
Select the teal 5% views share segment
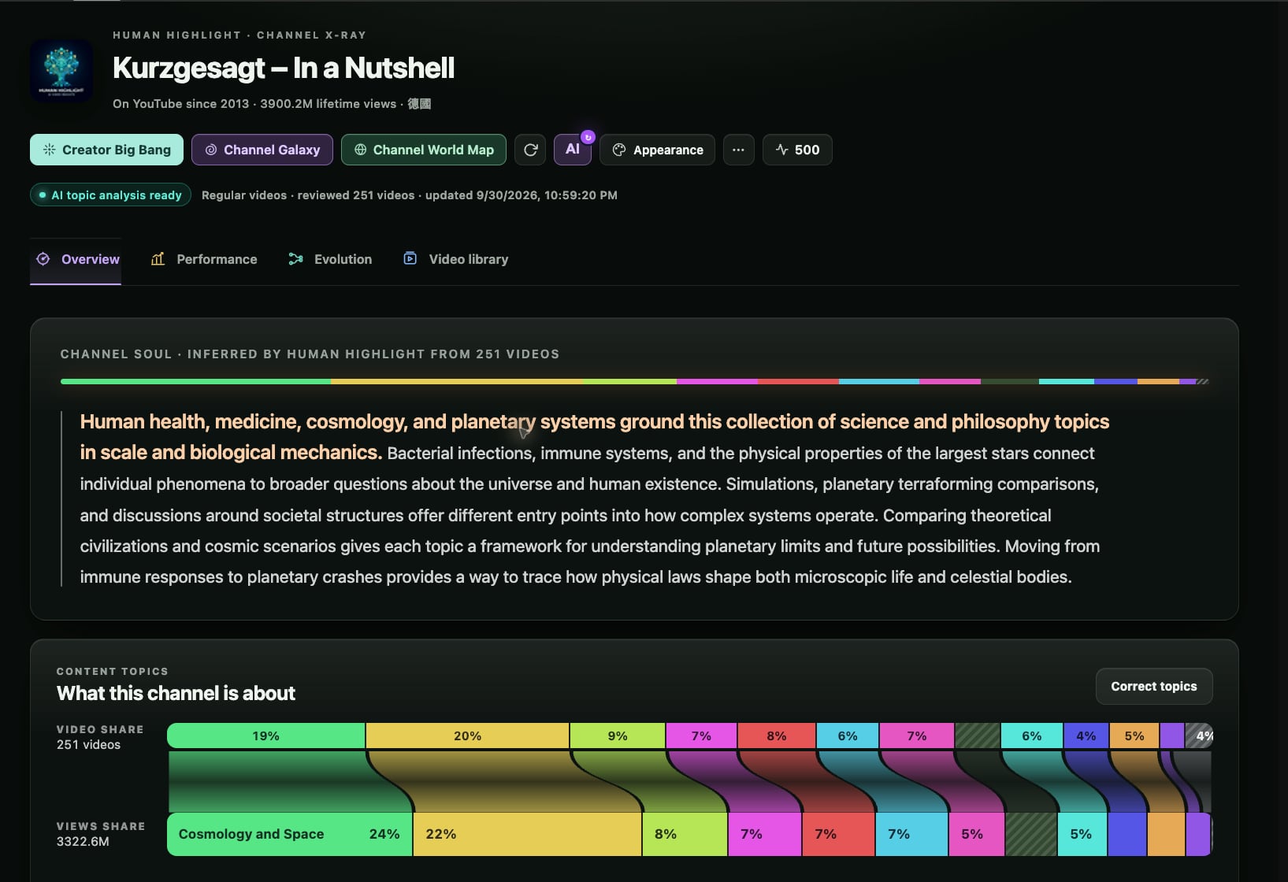click(x=1082, y=834)
